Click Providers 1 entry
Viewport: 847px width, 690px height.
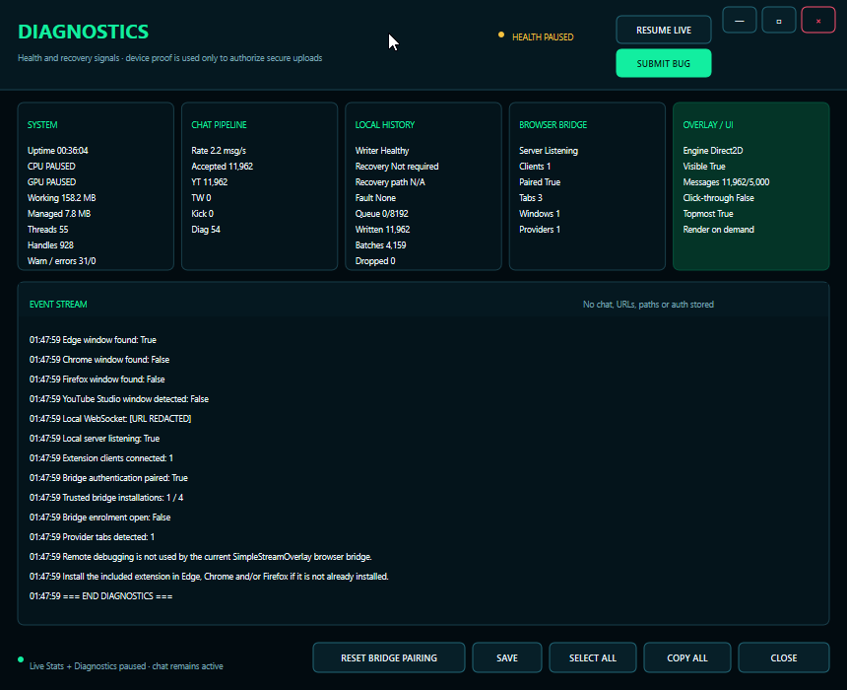coord(539,230)
